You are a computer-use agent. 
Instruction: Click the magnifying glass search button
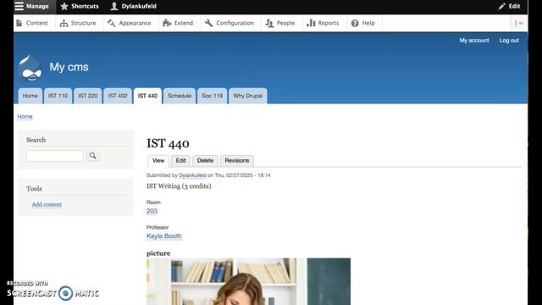92,156
